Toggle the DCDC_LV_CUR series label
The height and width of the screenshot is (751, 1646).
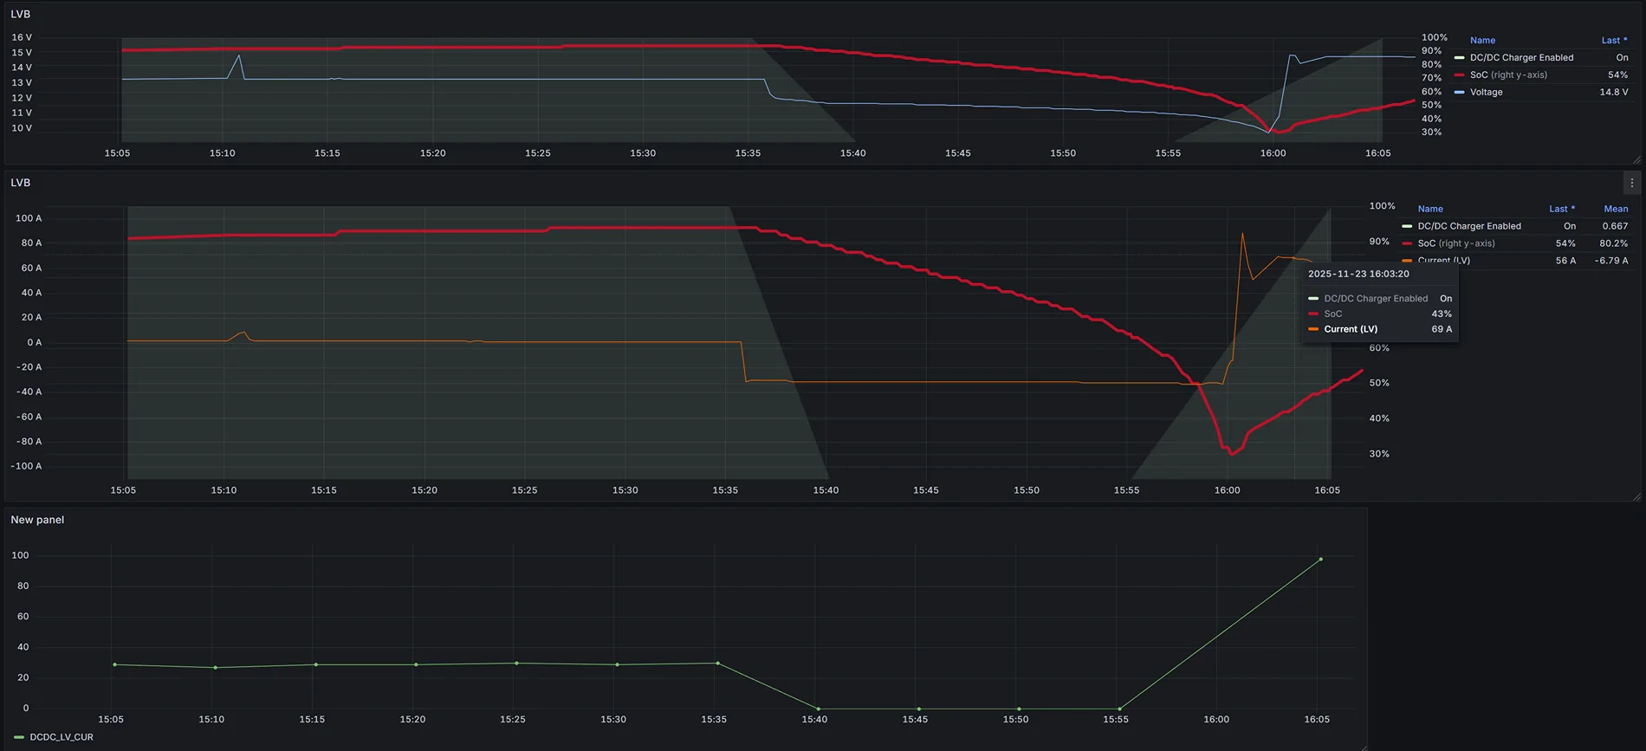coord(62,737)
